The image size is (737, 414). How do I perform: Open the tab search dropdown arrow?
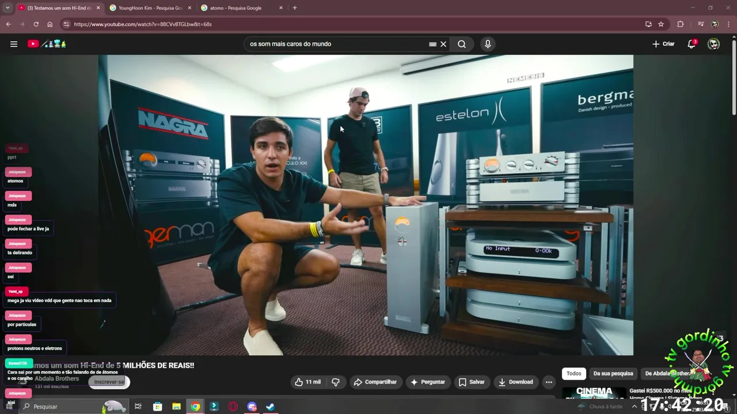7,8
